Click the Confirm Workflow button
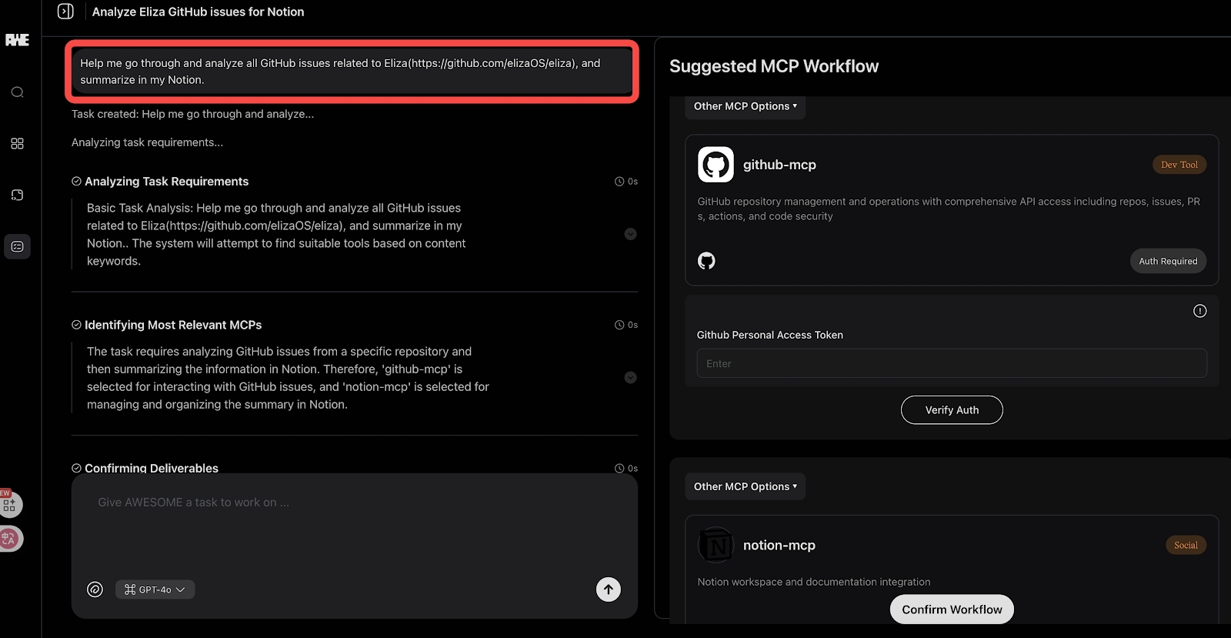The image size is (1231, 638). click(952, 610)
